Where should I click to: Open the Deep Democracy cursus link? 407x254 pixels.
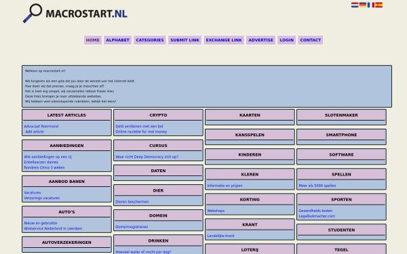147,157
